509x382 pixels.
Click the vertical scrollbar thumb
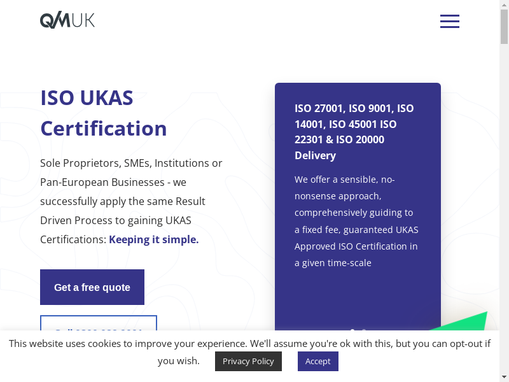tap(504, 25)
